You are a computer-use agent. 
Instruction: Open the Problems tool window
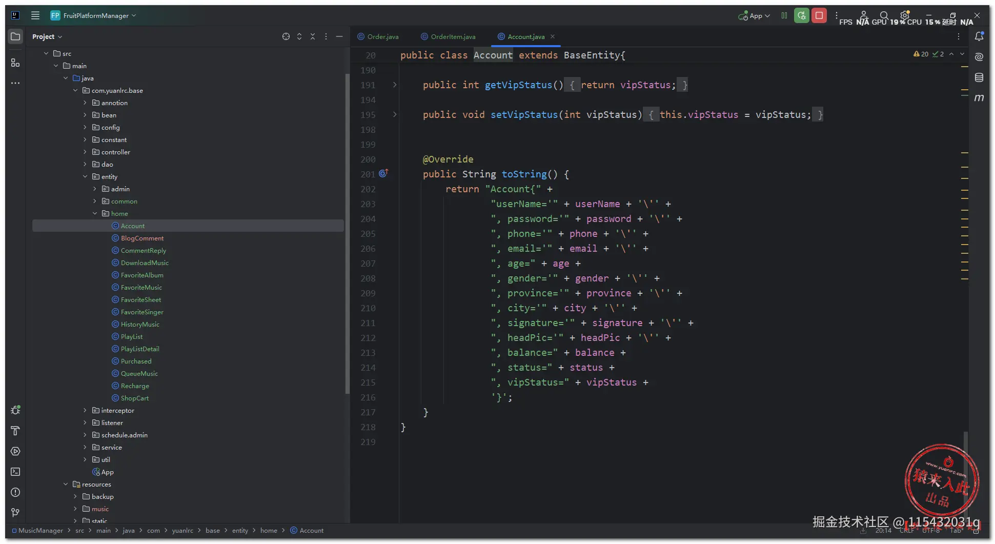coord(15,492)
